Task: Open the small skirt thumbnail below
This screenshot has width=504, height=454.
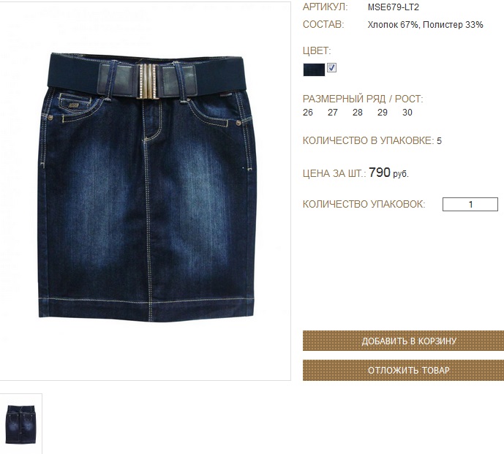Action: [x=21, y=424]
